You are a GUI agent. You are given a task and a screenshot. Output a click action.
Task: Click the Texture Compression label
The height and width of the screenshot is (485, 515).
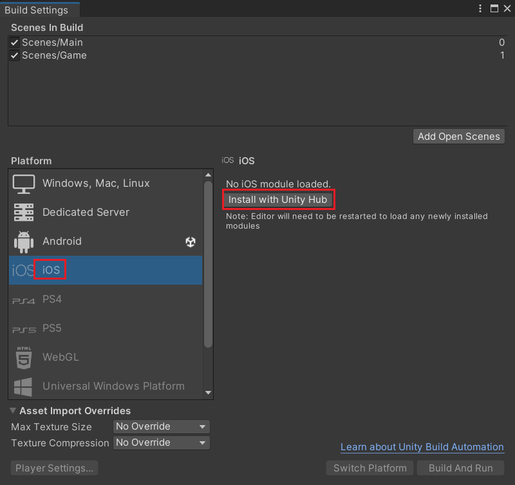click(x=60, y=443)
